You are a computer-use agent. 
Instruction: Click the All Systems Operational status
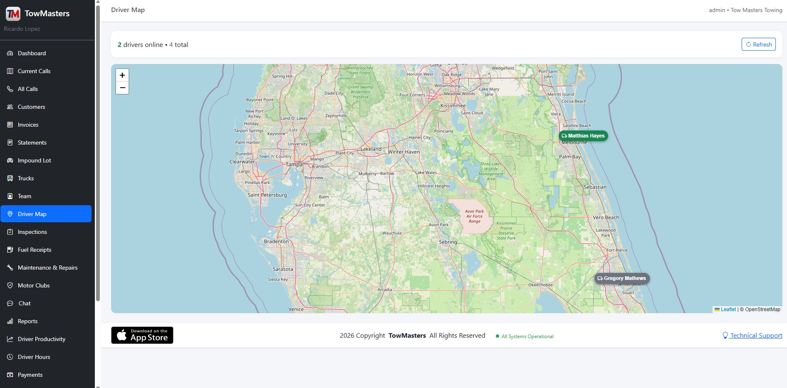click(x=525, y=336)
